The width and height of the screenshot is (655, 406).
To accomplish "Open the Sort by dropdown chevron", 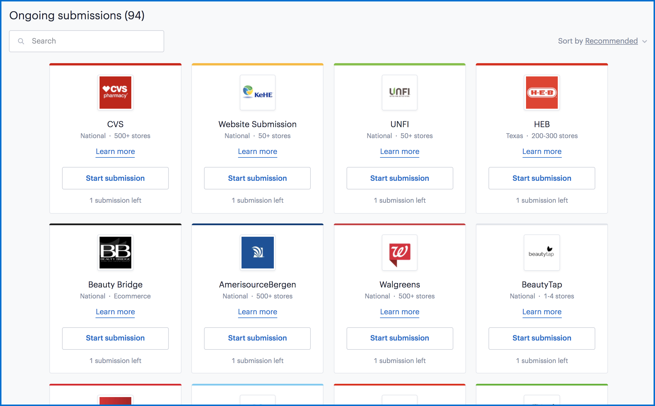I will pyautogui.click(x=645, y=42).
